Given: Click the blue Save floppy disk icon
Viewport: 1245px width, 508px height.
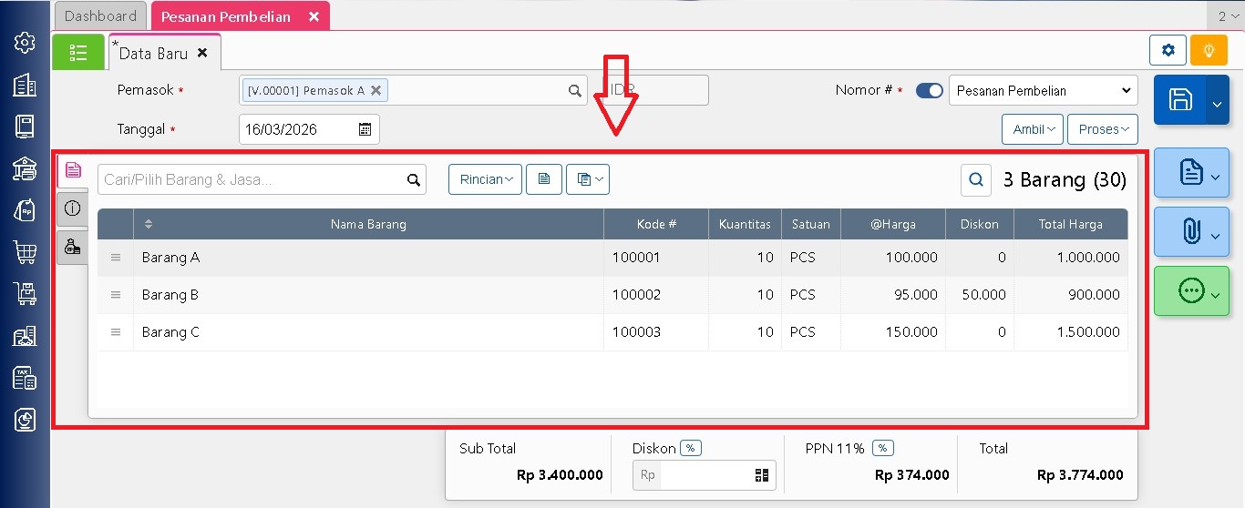Looking at the screenshot, I should coord(1180,100).
